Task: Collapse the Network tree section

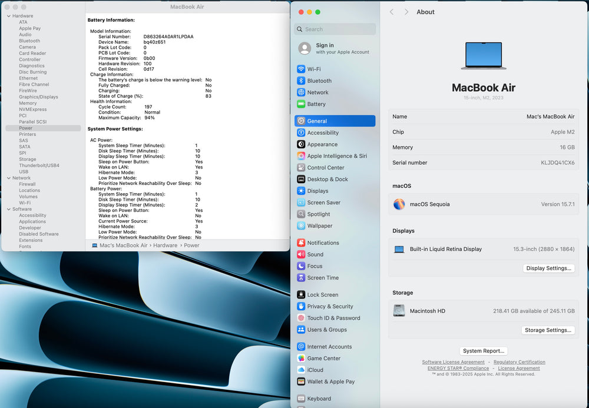Action: tap(8, 178)
